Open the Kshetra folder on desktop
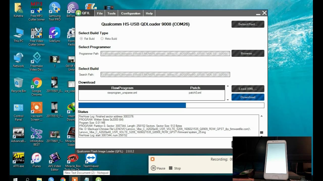This screenshot has height=181, width=323. pyautogui.click(x=18, y=10)
